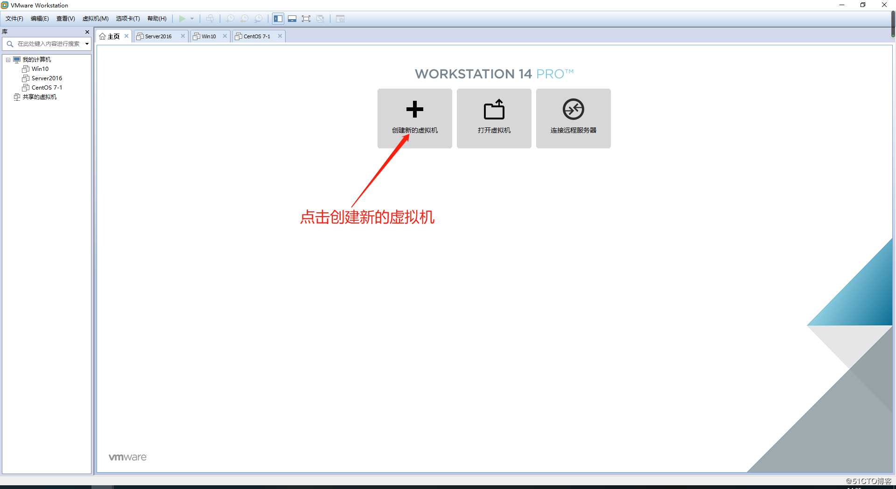Image resolution: width=896 pixels, height=489 pixels.
Task: Click the console view toolbar icon
Action: tap(340, 19)
